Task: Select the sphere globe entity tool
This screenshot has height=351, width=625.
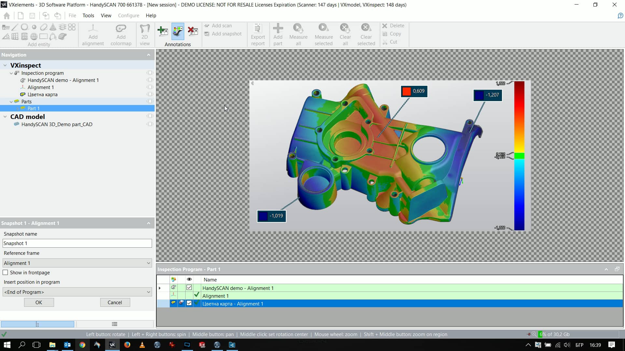Action: point(34,36)
